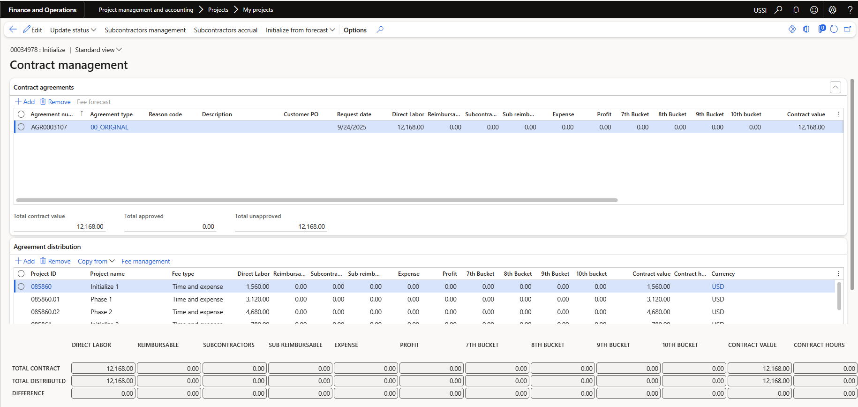Click the Total contract value field

pos(59,226)
